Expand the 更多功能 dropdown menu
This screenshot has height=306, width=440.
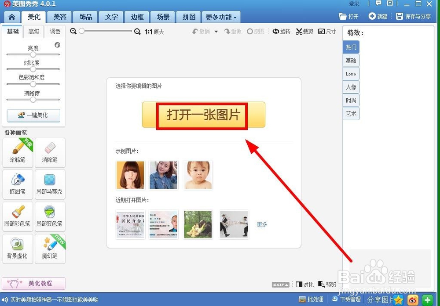click(221, 17)
